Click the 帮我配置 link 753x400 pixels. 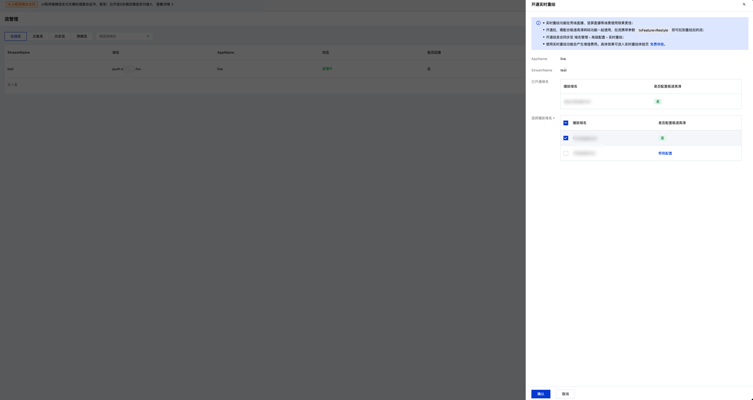click(665, 154)
